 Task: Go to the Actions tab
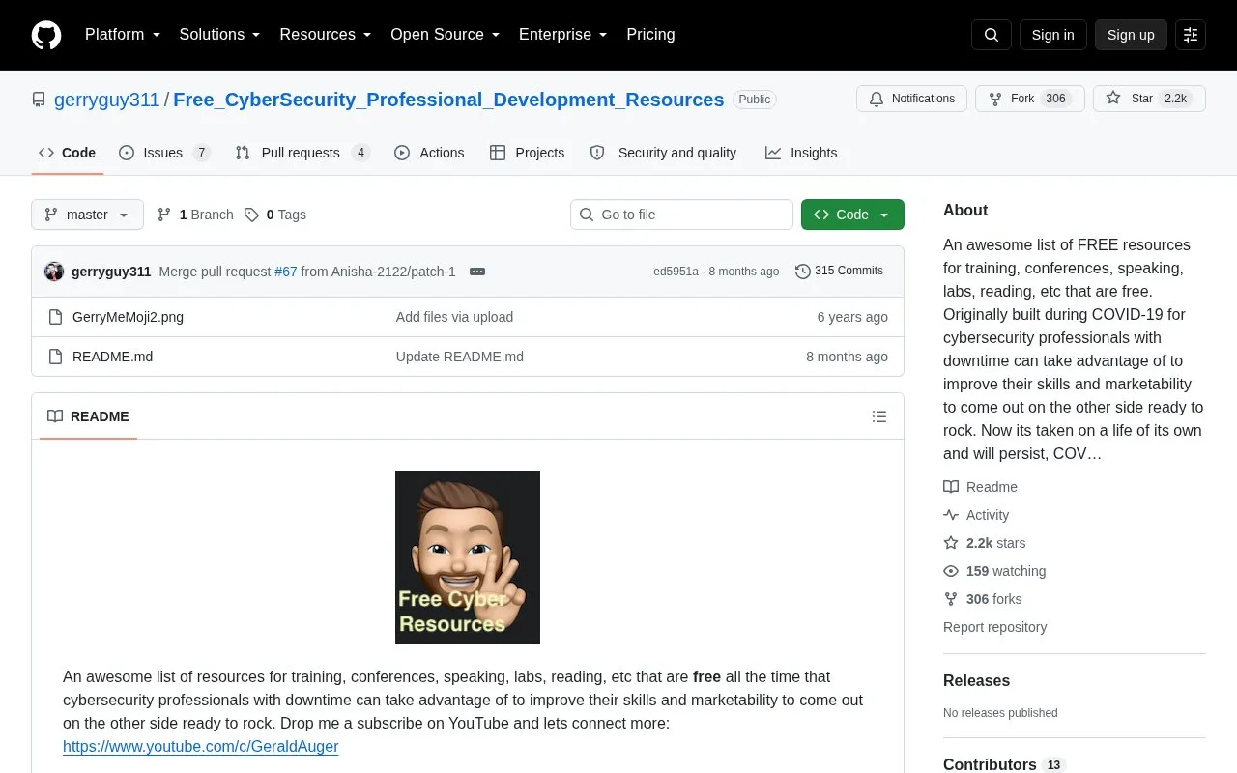pyautogui.click(x=429, y=153)
